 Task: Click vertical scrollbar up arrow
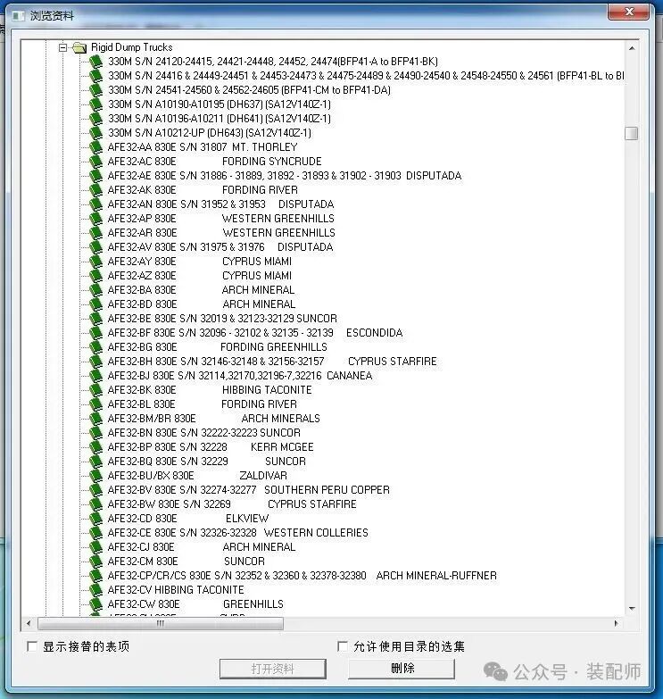[632, 47]
